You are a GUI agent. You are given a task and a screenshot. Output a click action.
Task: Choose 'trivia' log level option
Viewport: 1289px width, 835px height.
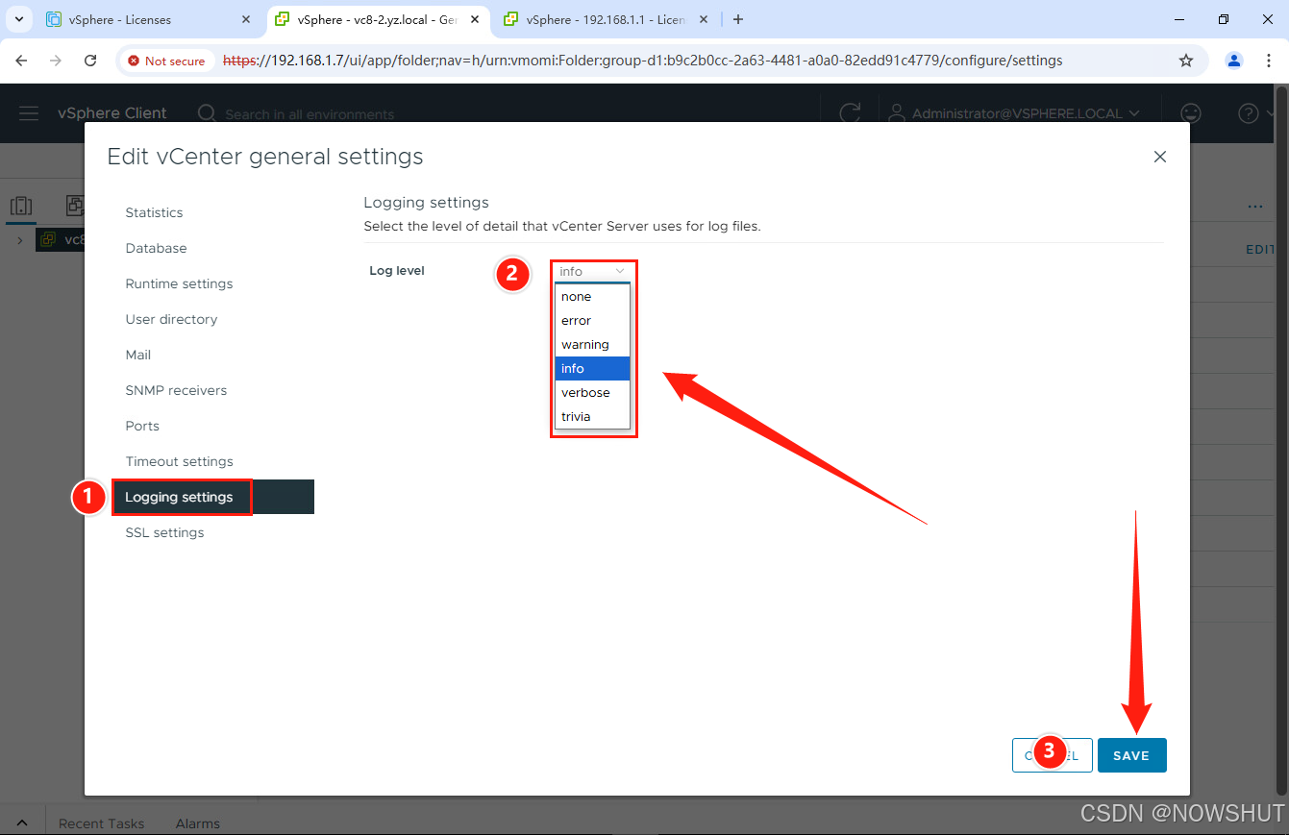pos(592,416)
